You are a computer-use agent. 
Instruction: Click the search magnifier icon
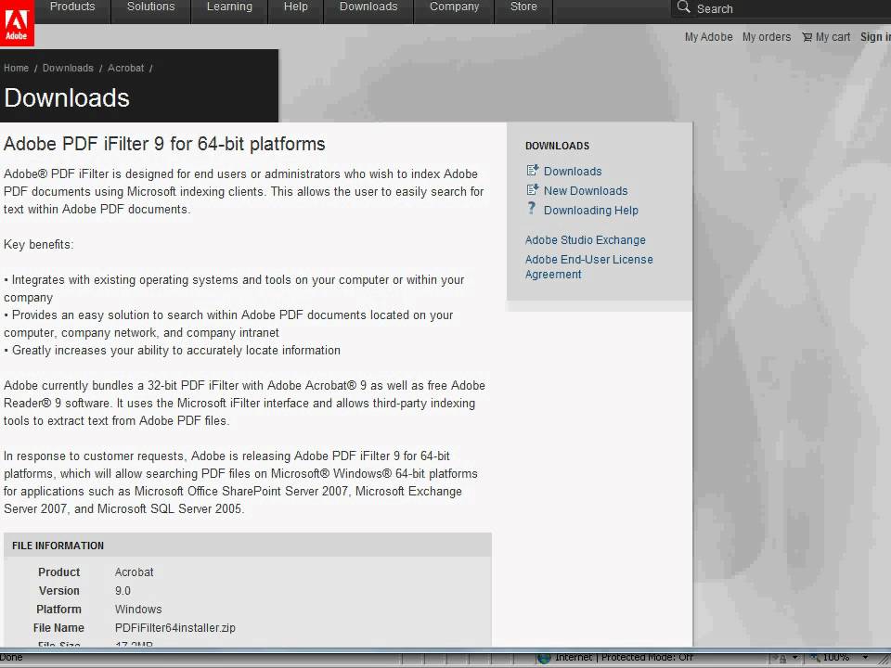point(684,7)
